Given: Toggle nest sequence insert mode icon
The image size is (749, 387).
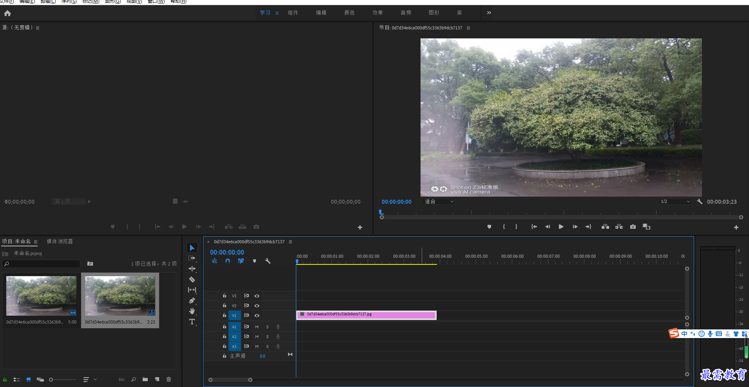Looking at the screenshot, I should (x=214, y=261).
